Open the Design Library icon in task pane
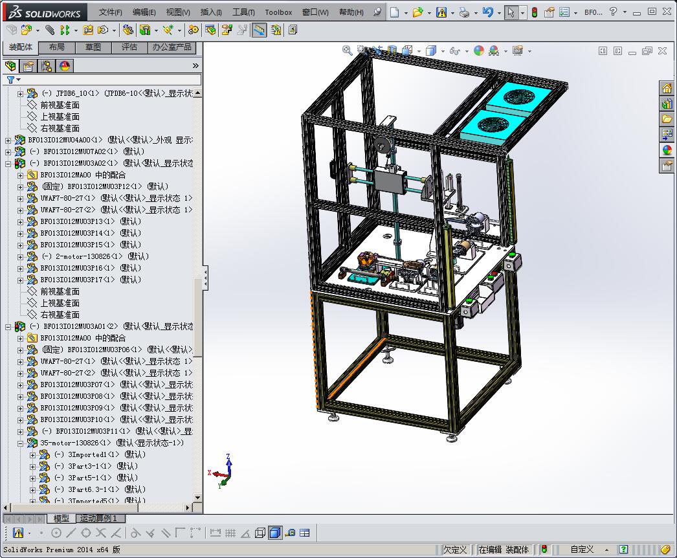Viewport: 677px width, 558px height. pos(667,104)
